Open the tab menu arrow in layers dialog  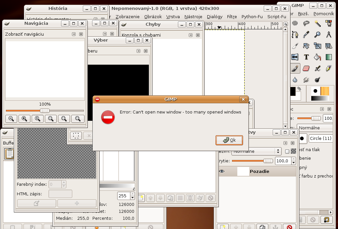[x=286, y=143]
